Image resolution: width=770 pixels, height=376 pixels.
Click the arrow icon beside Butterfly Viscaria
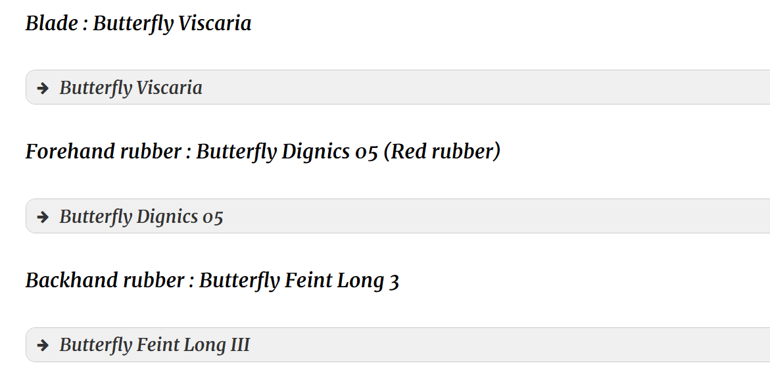[43, 88]
